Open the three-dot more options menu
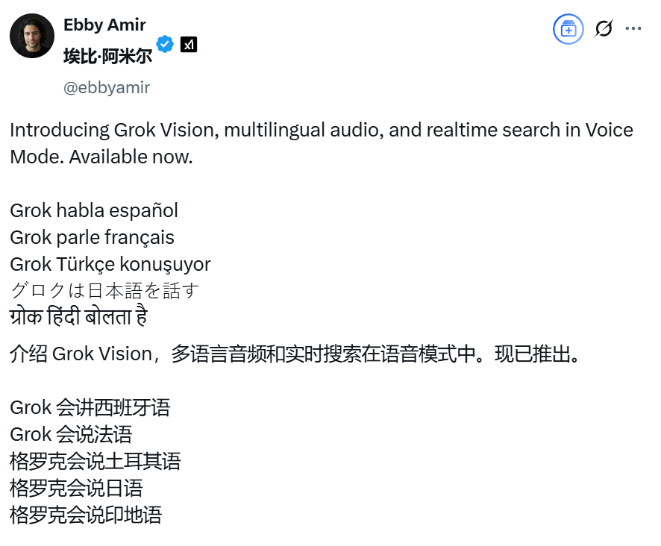The width and height of the screenshot is (661, 546). pos(633,28)
